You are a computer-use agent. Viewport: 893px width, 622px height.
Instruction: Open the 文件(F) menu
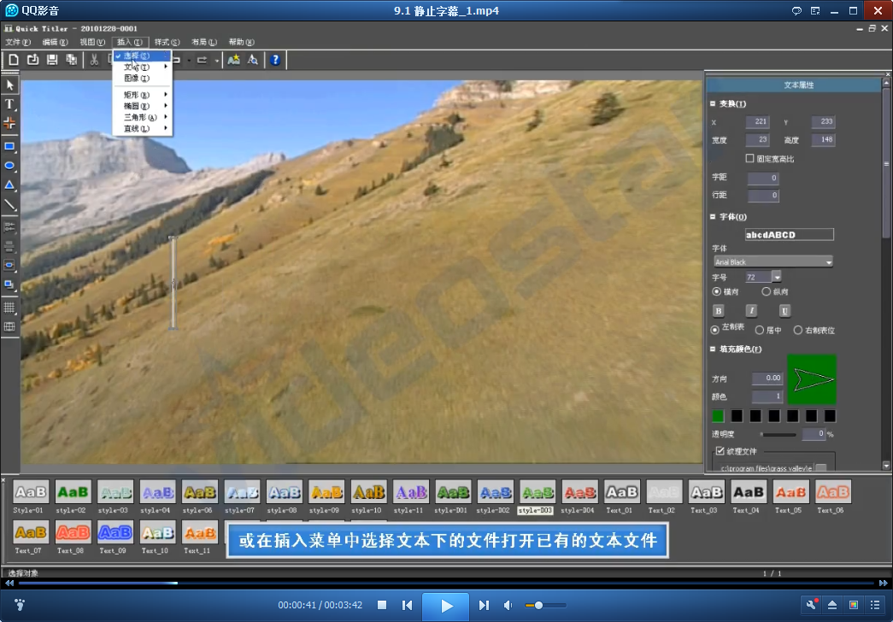point(18,42)
